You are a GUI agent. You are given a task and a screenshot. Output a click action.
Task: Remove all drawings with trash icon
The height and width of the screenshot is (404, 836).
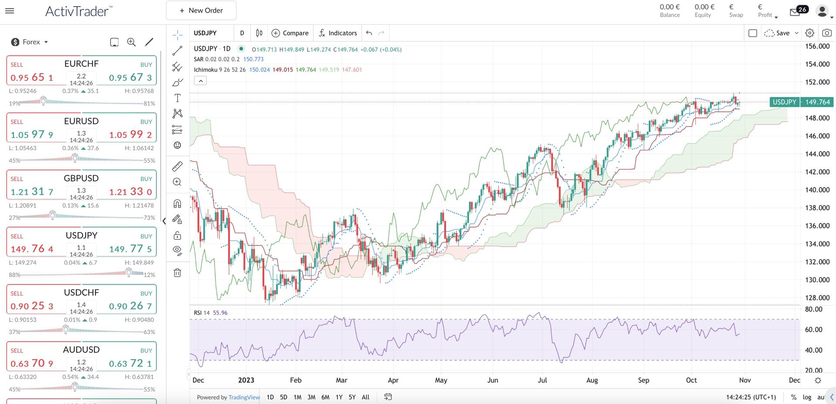point(178,273)
